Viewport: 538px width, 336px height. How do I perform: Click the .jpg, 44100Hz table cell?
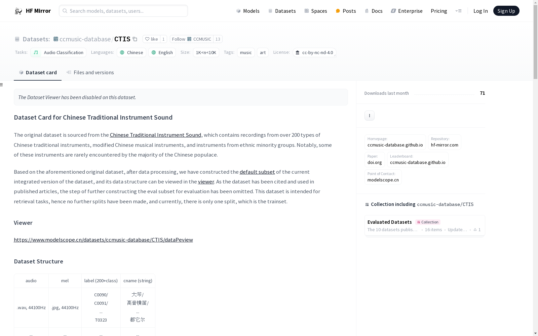click(65, 307)
